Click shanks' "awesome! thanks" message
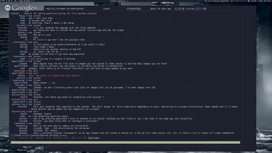This screenshot has height=153, width=272. (x=42, y=114)
